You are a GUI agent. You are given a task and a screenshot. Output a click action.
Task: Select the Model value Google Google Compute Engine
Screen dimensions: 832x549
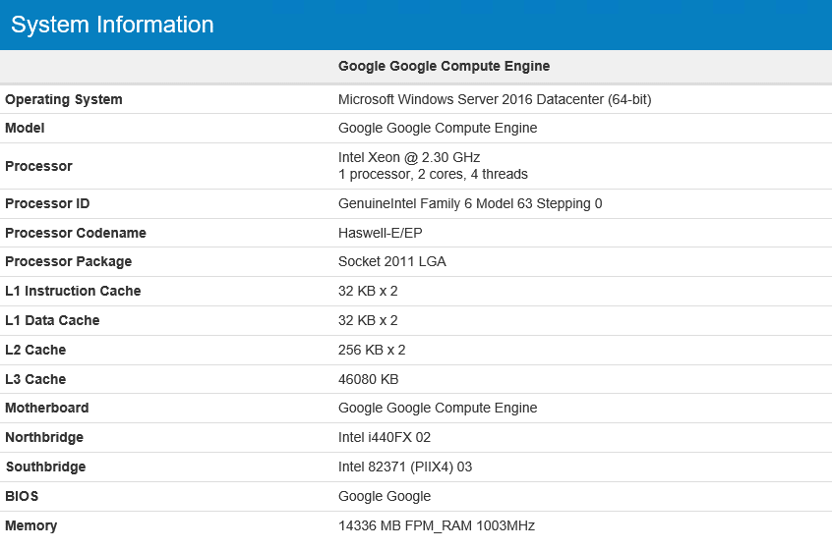pyautogui.click(x=438, y=129)
